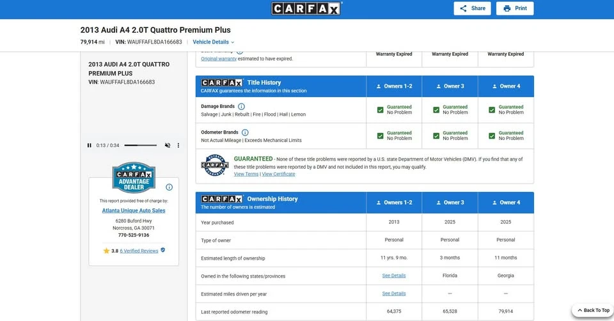
Task: Click Odometer Brands checkmark for Owners 1-2
Action: coord(380,136)
